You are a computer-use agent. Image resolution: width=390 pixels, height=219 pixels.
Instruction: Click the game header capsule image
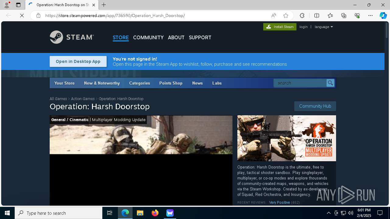(x=287, y=138)
